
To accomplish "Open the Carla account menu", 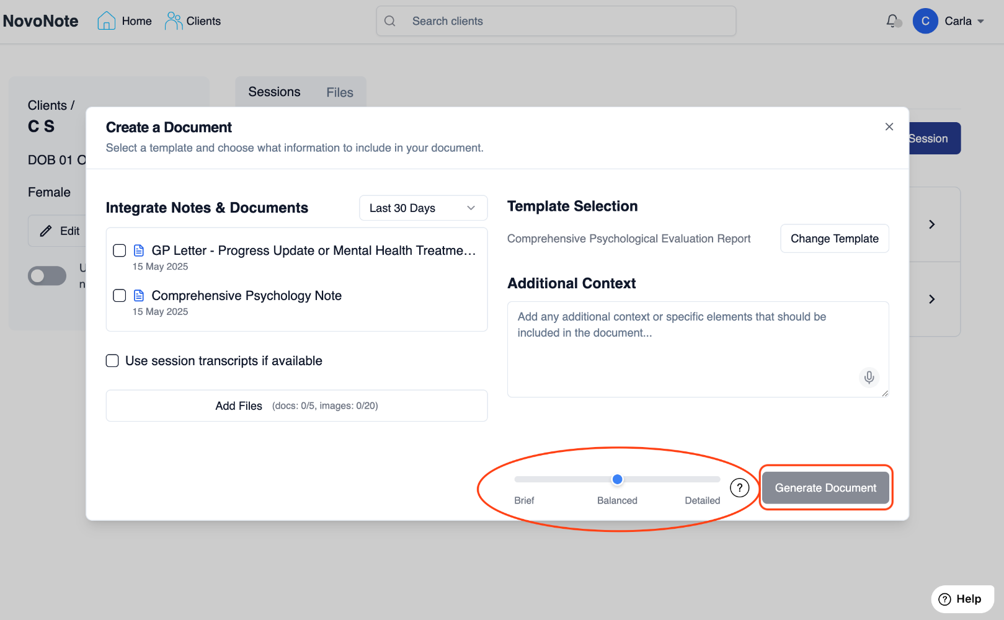I will point(957,21).
